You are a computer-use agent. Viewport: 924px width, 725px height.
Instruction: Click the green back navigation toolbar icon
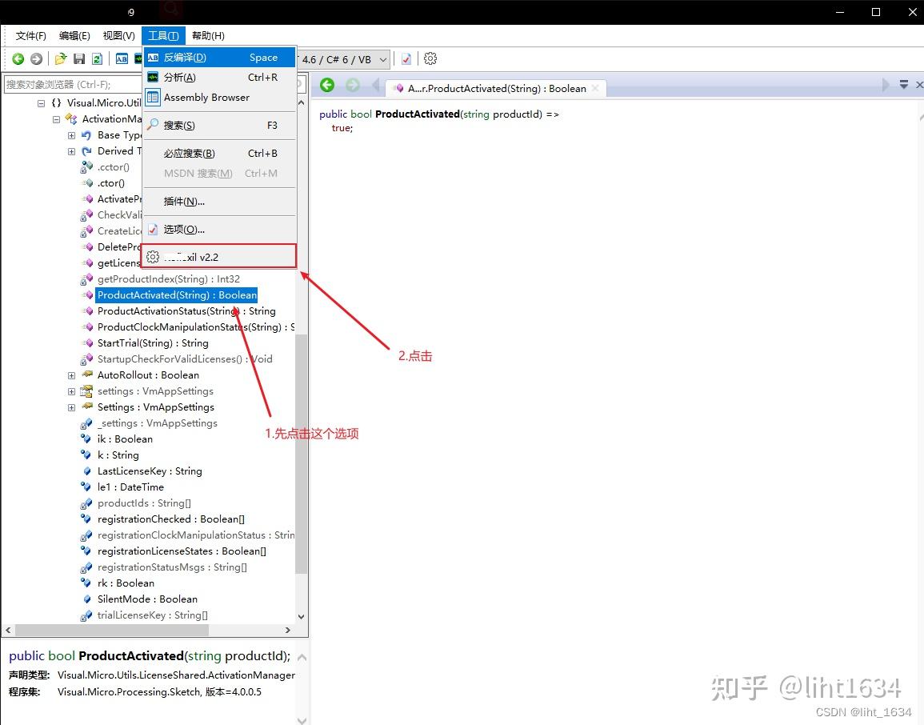coord(18,58)
